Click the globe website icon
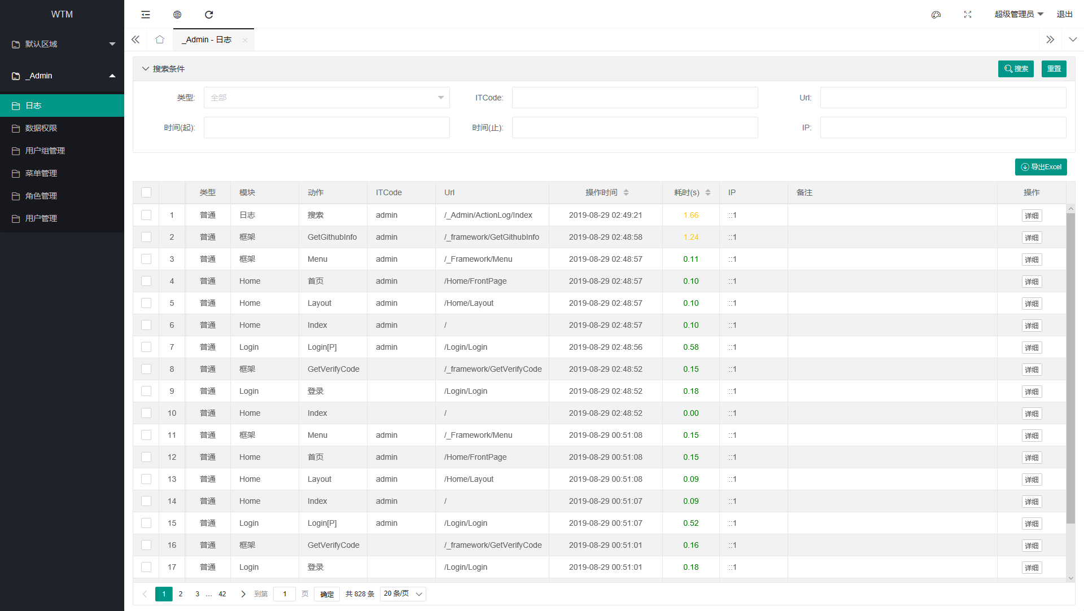1084x611 pixels. click(x=177, y=15)
